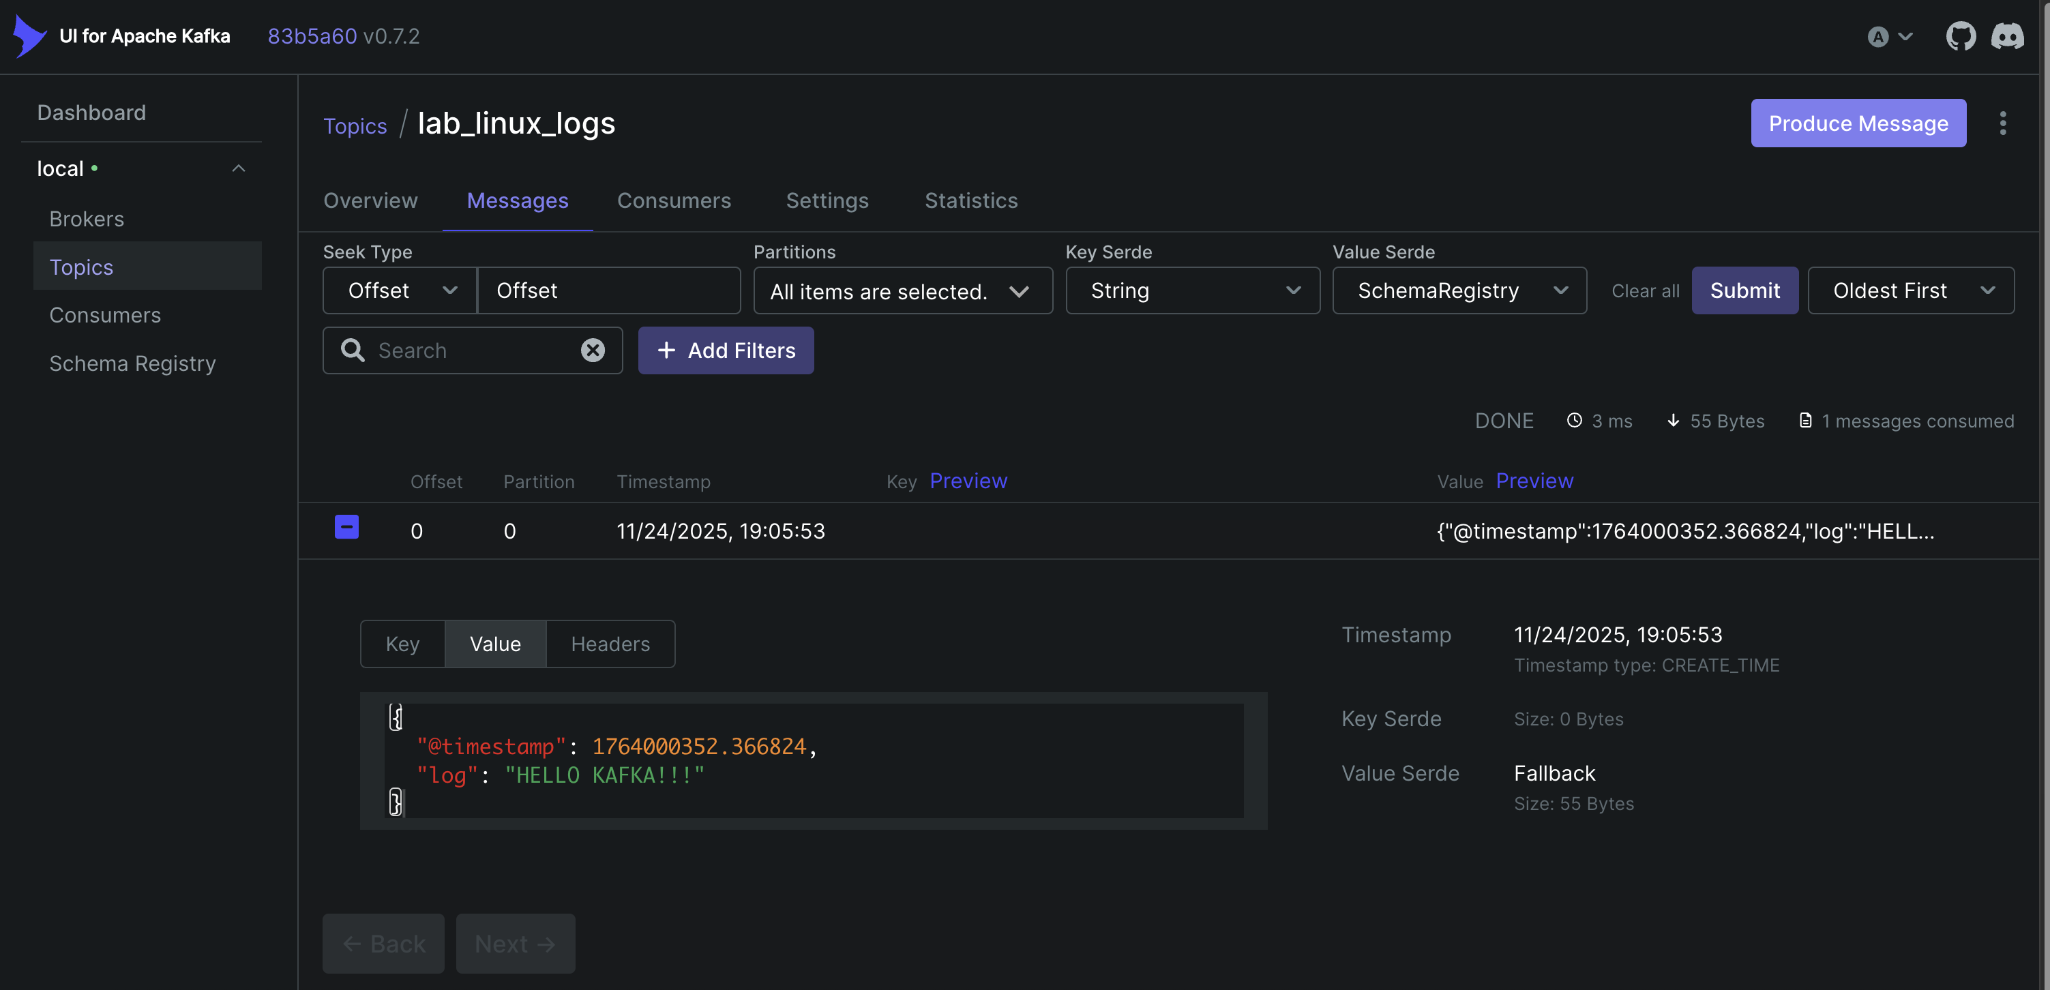
Task: Open the Seek Type Offset dropdown
Action: [x=400, y=290]
